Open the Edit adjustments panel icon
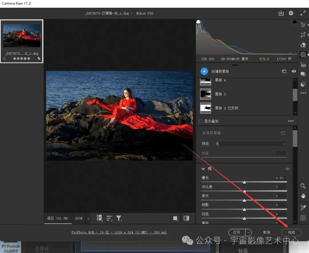Viewport: 309px width, 253px height. pyautogui.click(x=303, y=25)
